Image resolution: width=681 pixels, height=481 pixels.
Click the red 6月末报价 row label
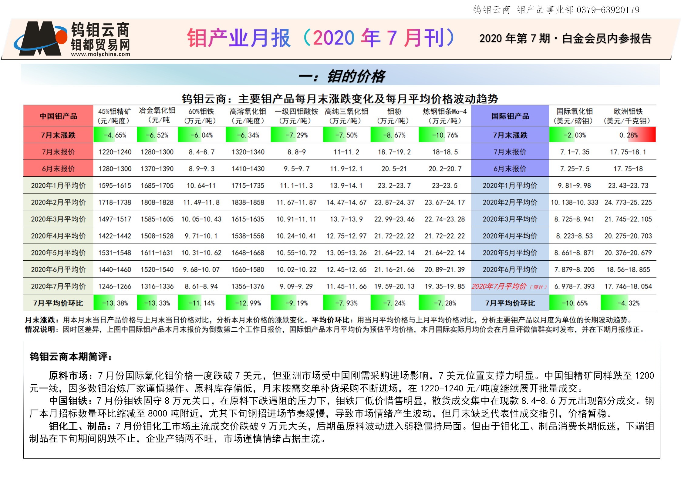58,169
